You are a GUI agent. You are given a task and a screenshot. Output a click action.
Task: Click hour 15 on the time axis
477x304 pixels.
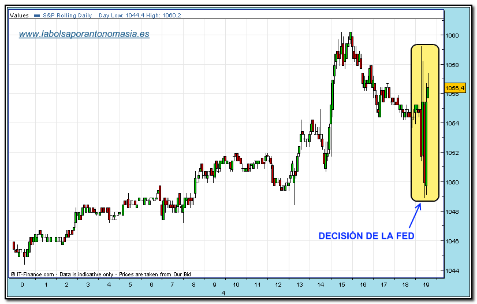pos(342,285)
